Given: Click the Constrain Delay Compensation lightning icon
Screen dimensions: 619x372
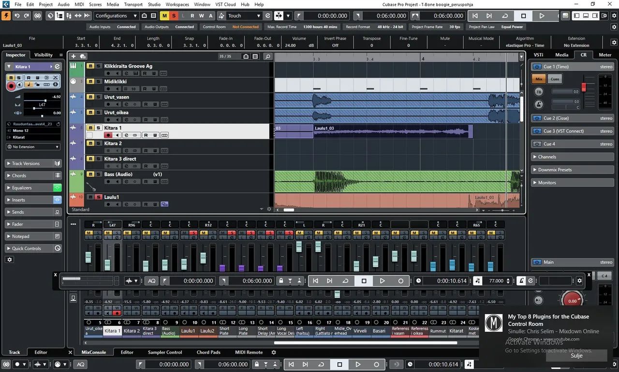Looking at the screenshot, I should [6, 15].
